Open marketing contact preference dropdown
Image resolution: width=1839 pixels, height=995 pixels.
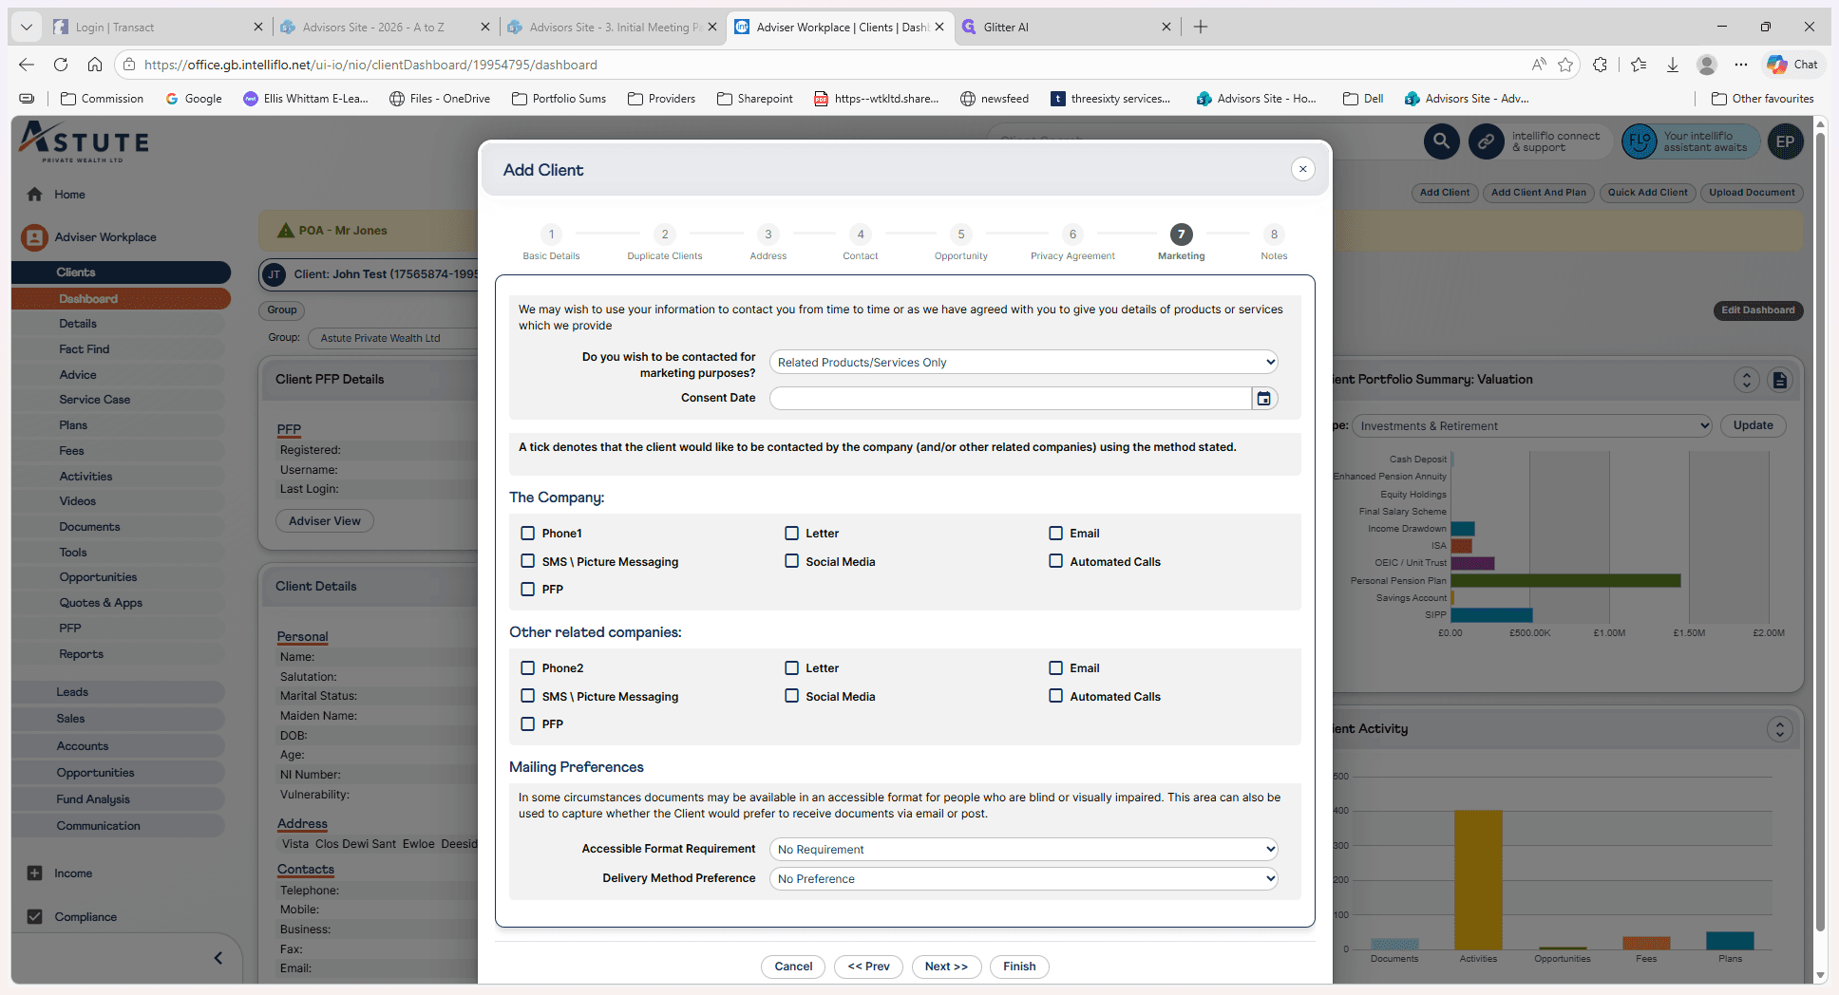[x=1024, y=363]
